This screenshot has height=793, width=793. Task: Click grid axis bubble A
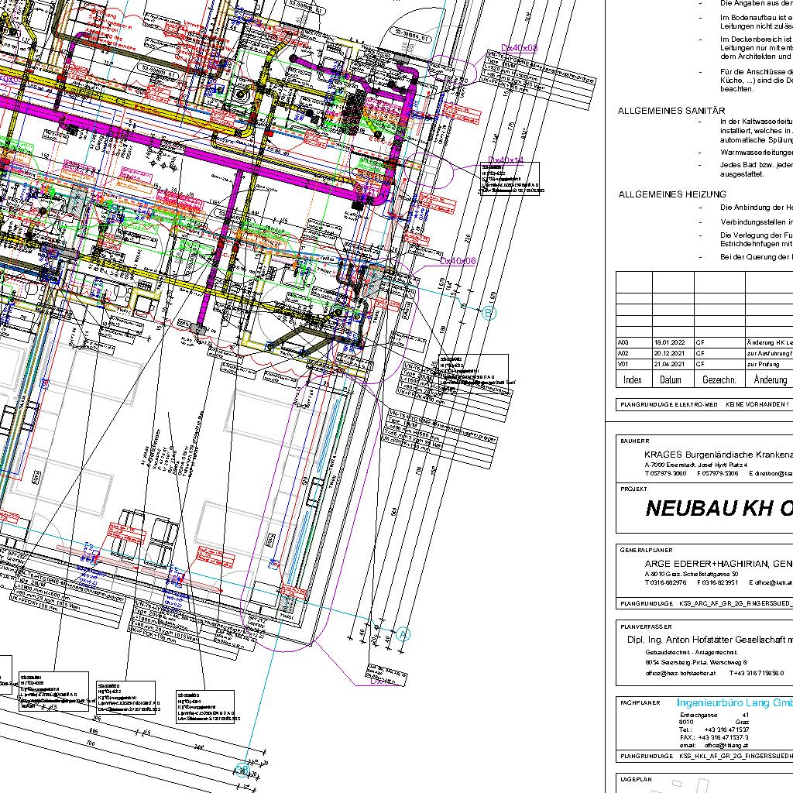coord(403,634)
